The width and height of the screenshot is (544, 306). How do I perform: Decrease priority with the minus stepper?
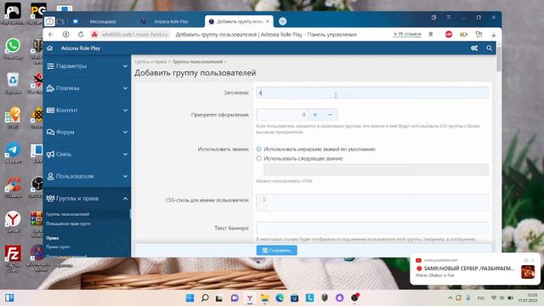click(x=330, y=115)
